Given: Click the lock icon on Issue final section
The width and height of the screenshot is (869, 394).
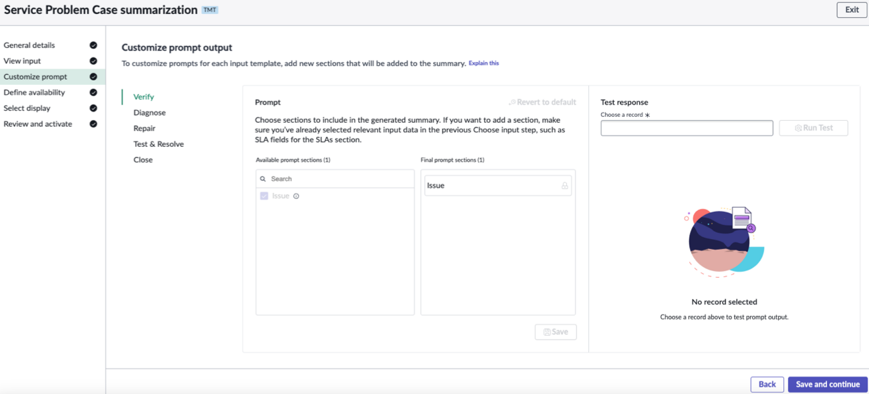Looking at the screenshot, I should [565, 186].
